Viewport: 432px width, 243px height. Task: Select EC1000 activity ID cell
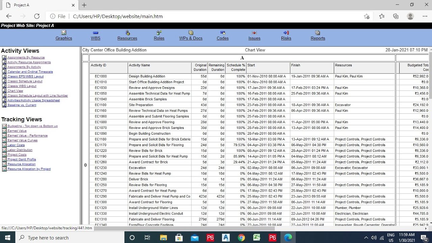(x=109, y=77)
